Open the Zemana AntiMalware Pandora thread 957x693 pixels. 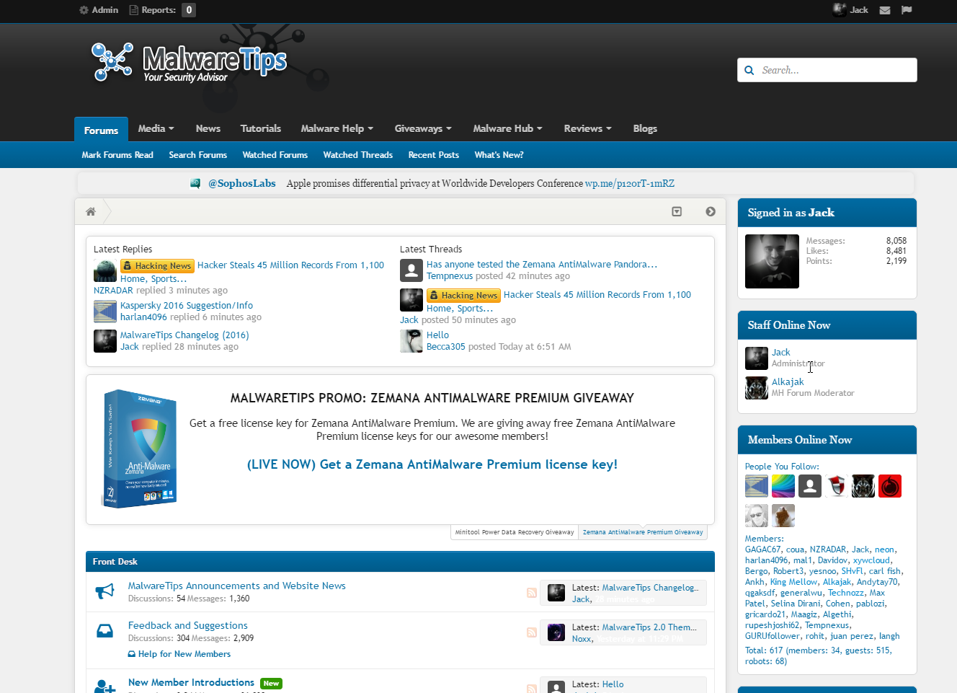click(542, 265)
